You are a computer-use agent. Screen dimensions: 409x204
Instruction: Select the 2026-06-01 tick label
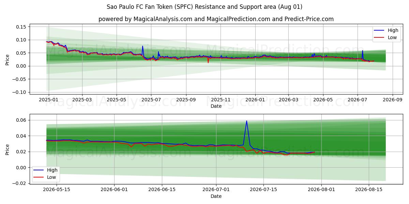click(x=114, y=190)
